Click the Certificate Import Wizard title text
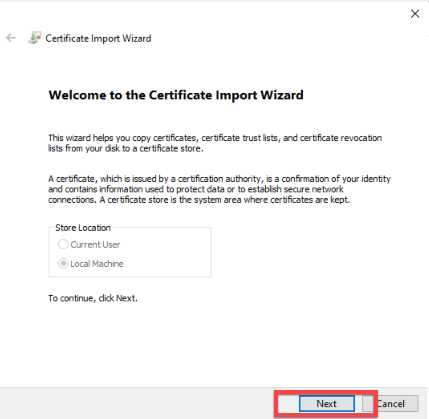The width and height of the screenshot is (429, 419). coord(98,38)
